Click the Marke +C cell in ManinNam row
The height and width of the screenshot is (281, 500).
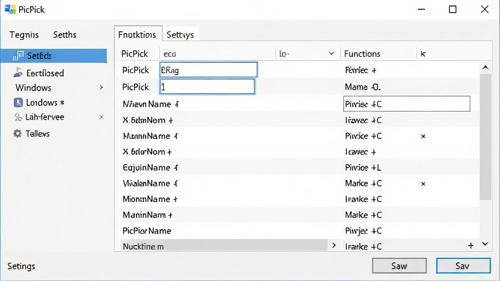click(x=363, y=215)
